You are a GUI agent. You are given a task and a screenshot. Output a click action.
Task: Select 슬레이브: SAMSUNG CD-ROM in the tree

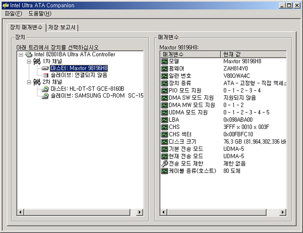(97, 96)
